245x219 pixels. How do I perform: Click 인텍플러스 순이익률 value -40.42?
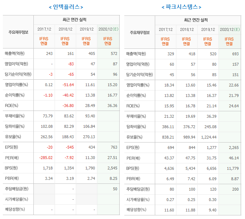click(x=68, y=95)
